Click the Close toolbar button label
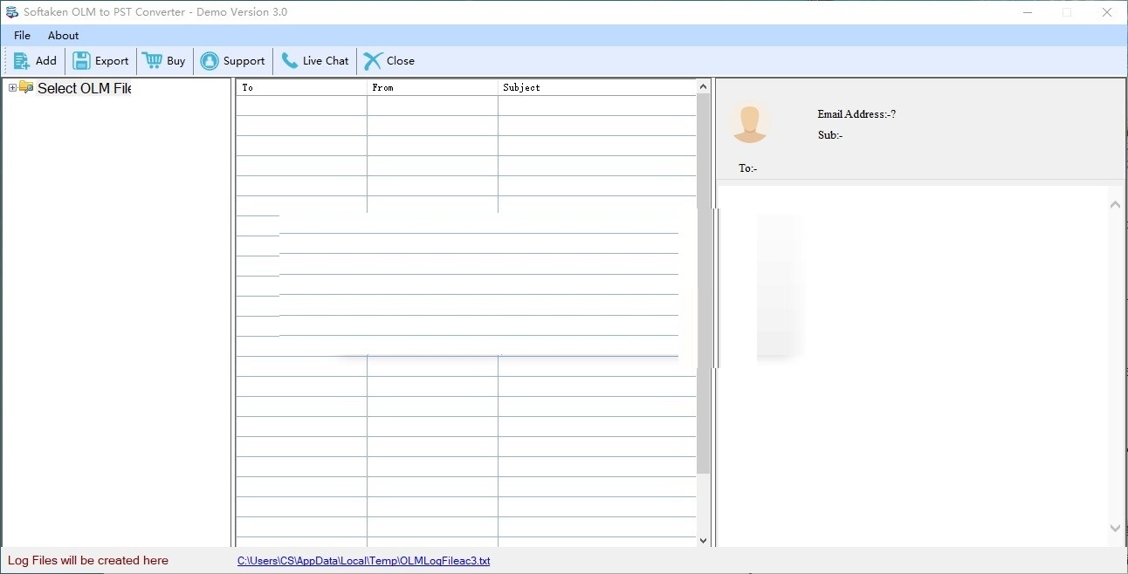Screen dimensions: 1128x574 401,61
